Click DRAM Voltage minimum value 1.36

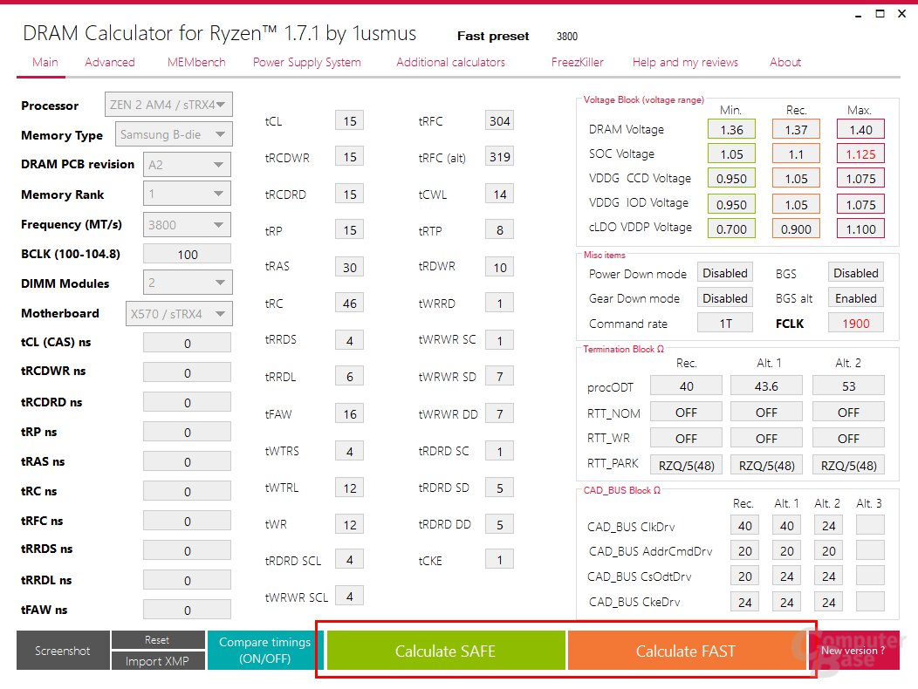click(x=731, y=129)
